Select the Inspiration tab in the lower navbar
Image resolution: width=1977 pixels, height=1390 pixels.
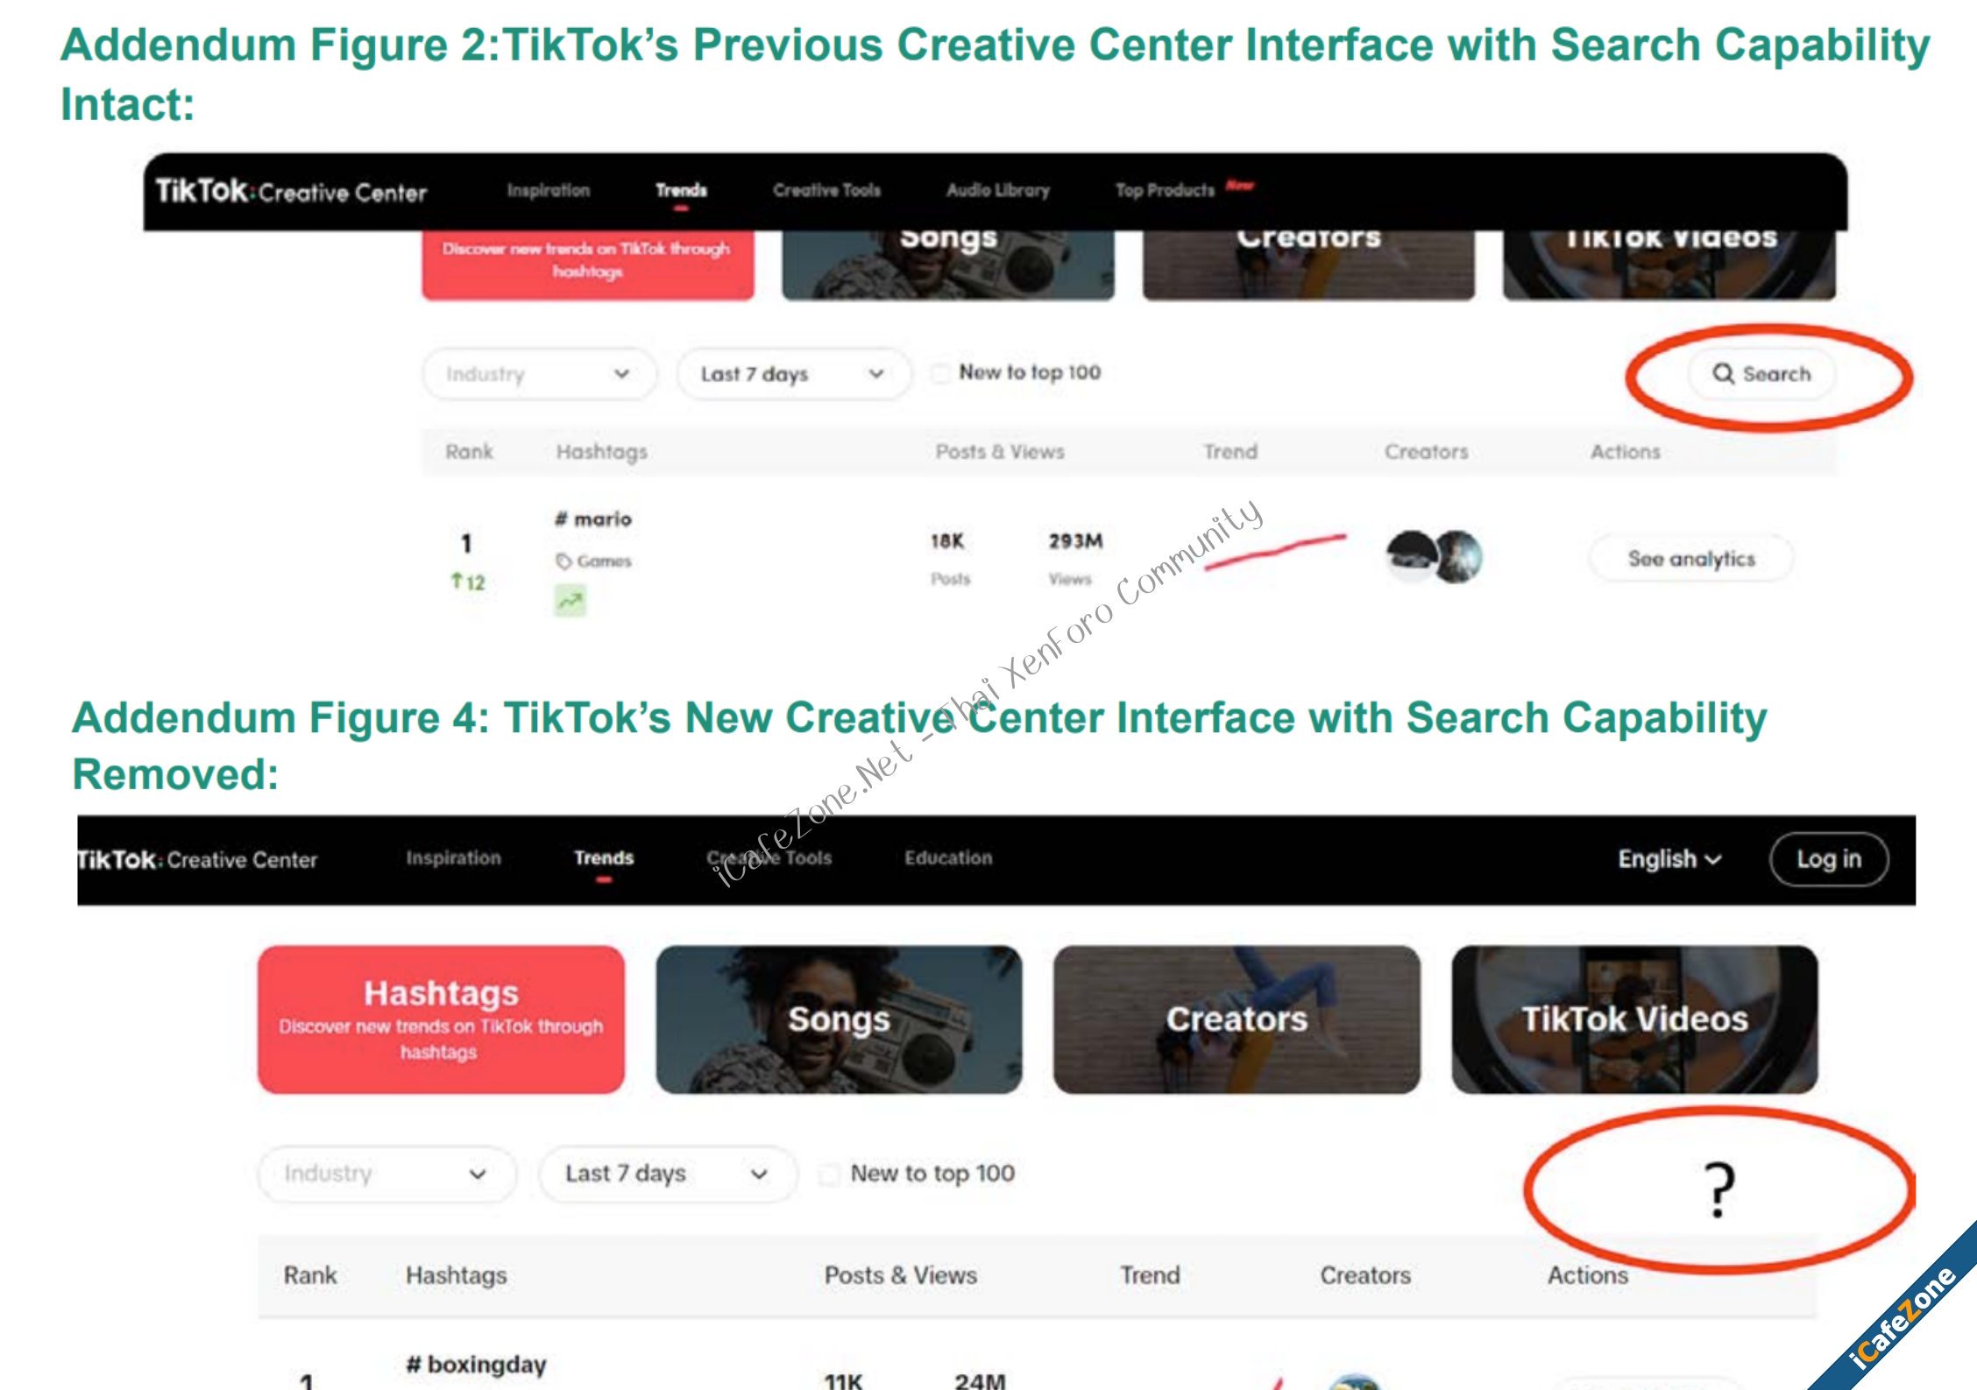(x=453, y=858)
